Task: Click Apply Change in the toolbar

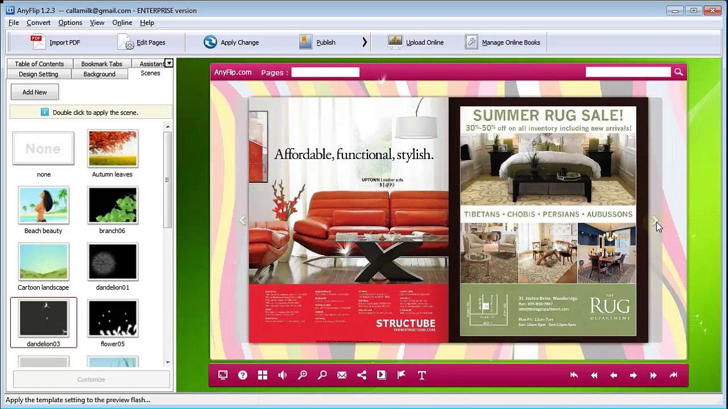Action: (x=231, y=43)
